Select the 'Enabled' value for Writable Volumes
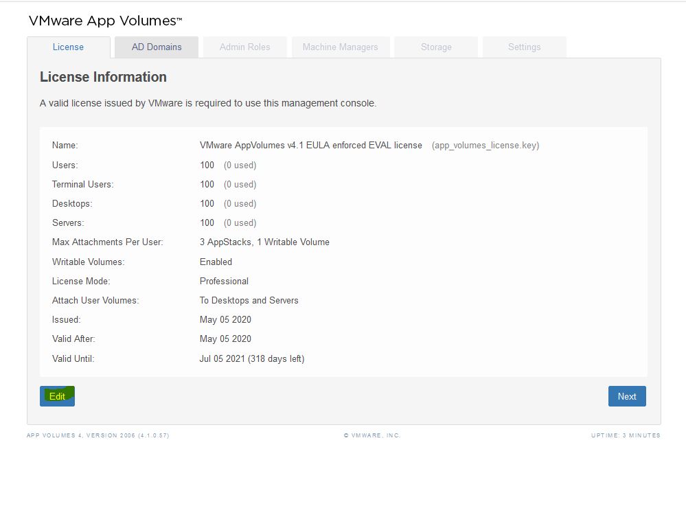The height and width of the screenshot is (515, 686). pyautogui.click(x=216, y=262)
